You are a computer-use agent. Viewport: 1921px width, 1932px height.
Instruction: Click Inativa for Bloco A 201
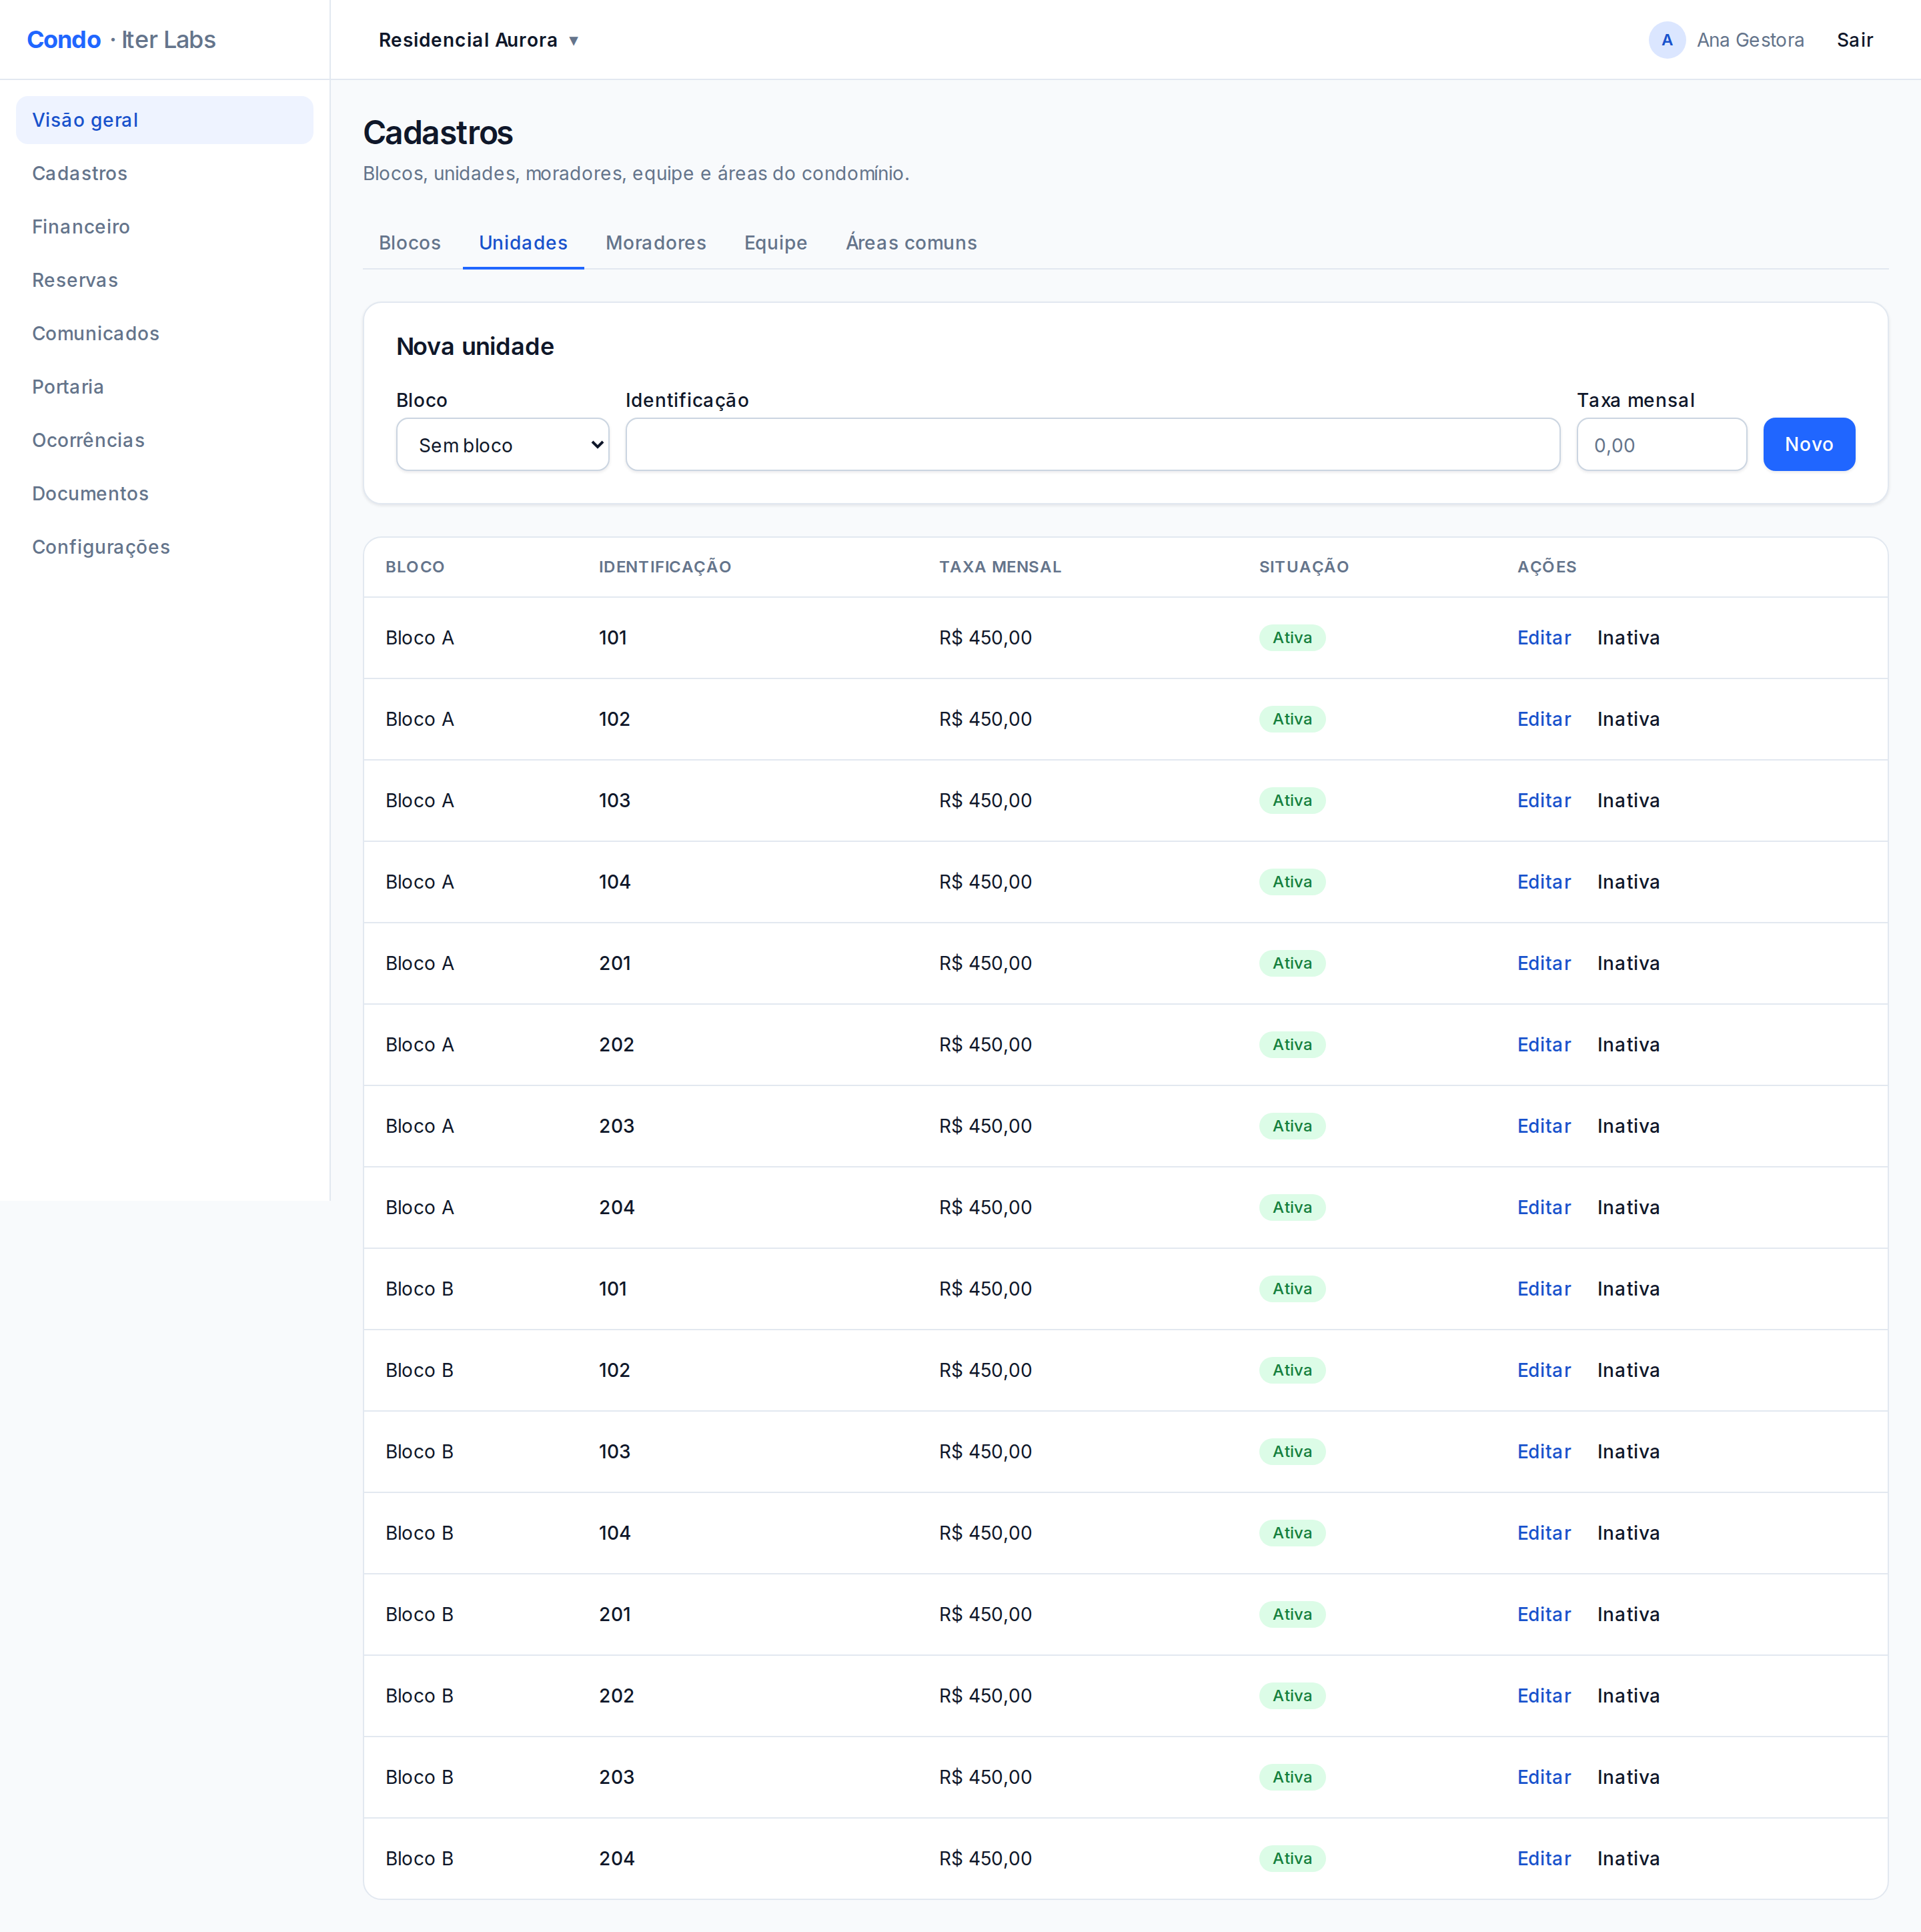click(1628, 963)
